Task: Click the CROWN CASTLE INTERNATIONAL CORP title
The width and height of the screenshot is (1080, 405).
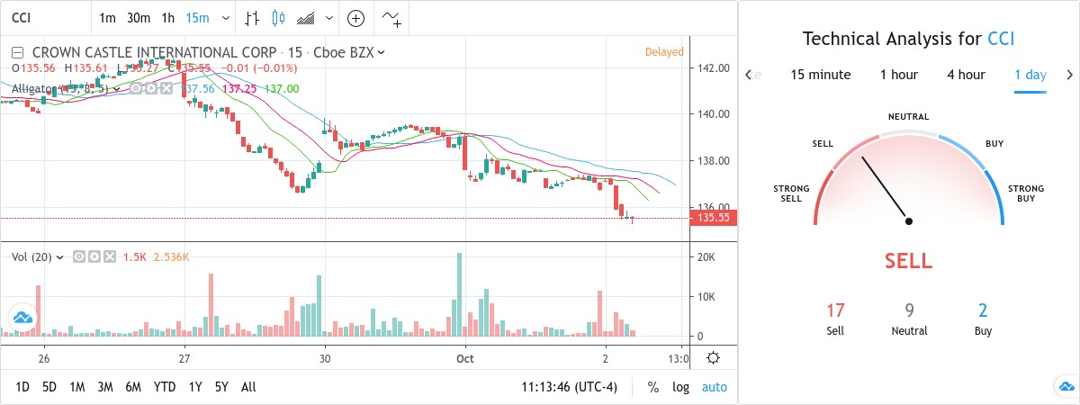Action: click(155, 52)
